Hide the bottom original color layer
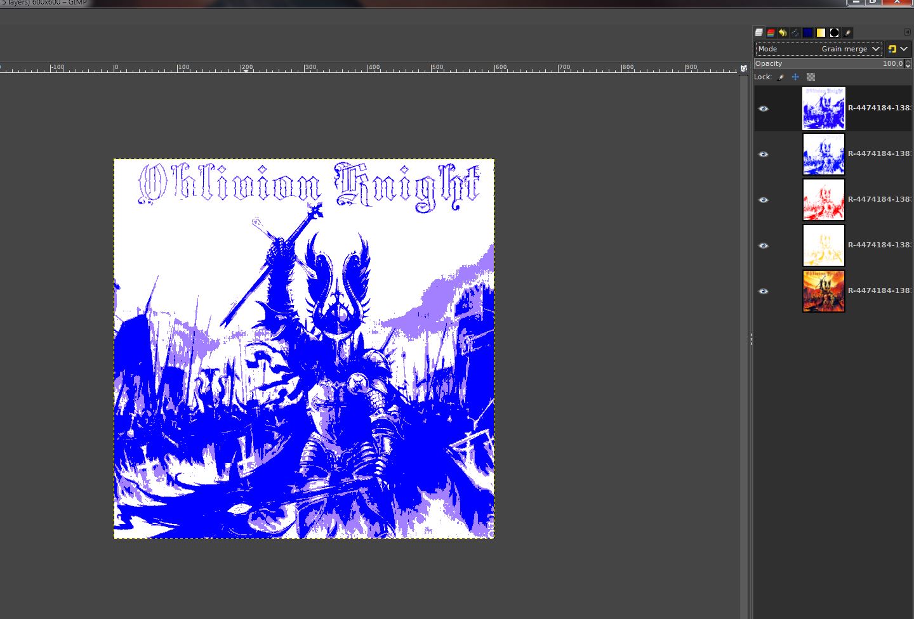Image resolution: width=914 pixels, height=619 pixels. 764,291
